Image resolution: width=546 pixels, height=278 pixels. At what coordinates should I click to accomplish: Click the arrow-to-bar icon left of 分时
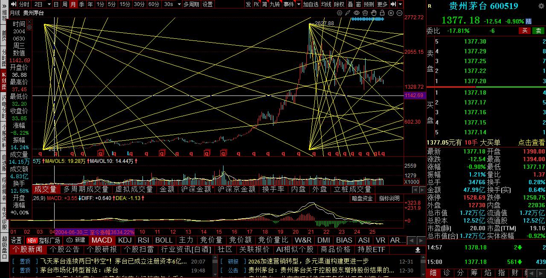click(15, 4)
